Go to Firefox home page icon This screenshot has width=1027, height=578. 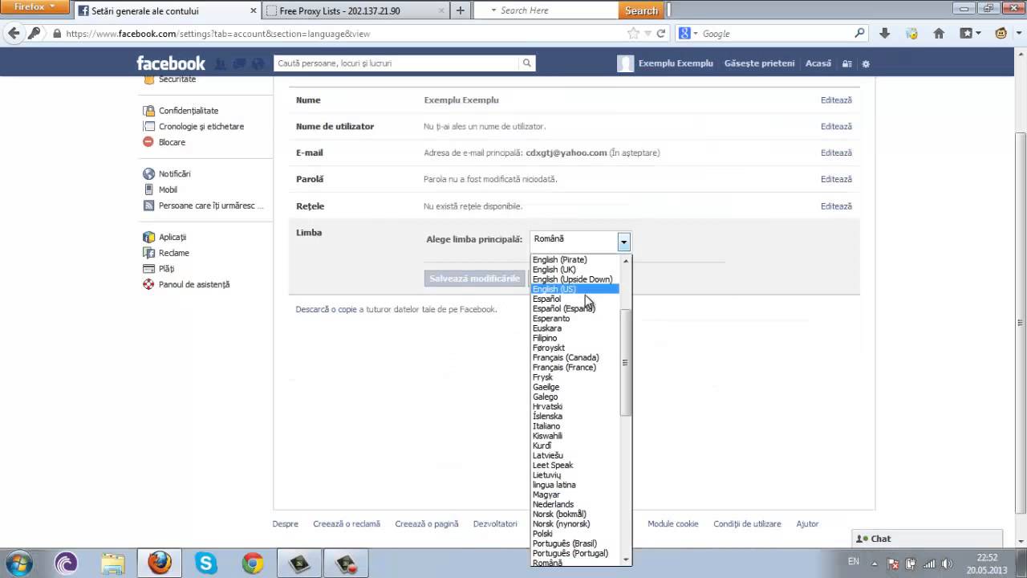939,34
